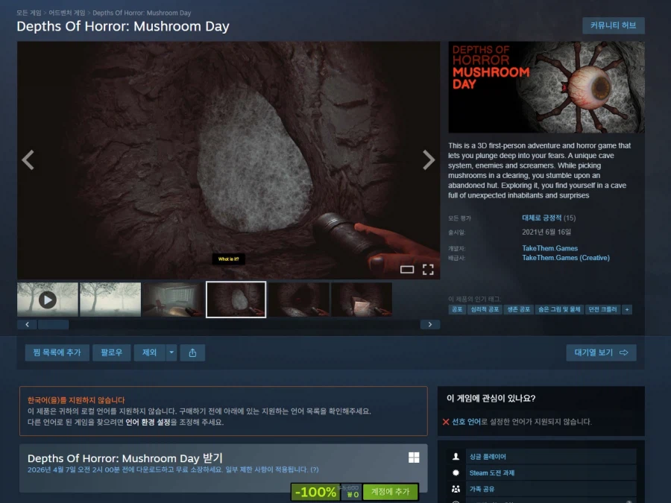Viewport: 671px width, 503px height.
Task: Visit the TakeThem.Games developer link
Action: (549, 248)
